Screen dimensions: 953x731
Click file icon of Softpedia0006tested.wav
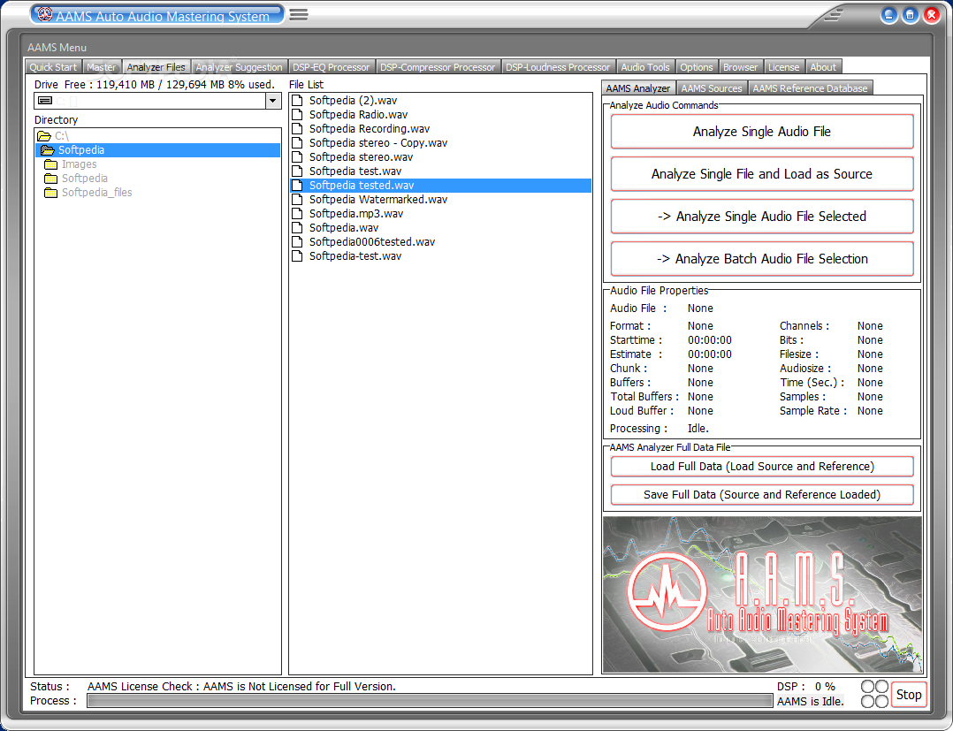297,242
